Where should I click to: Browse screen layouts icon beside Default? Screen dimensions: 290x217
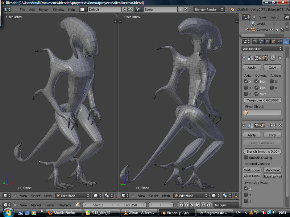tap(82, 9)
